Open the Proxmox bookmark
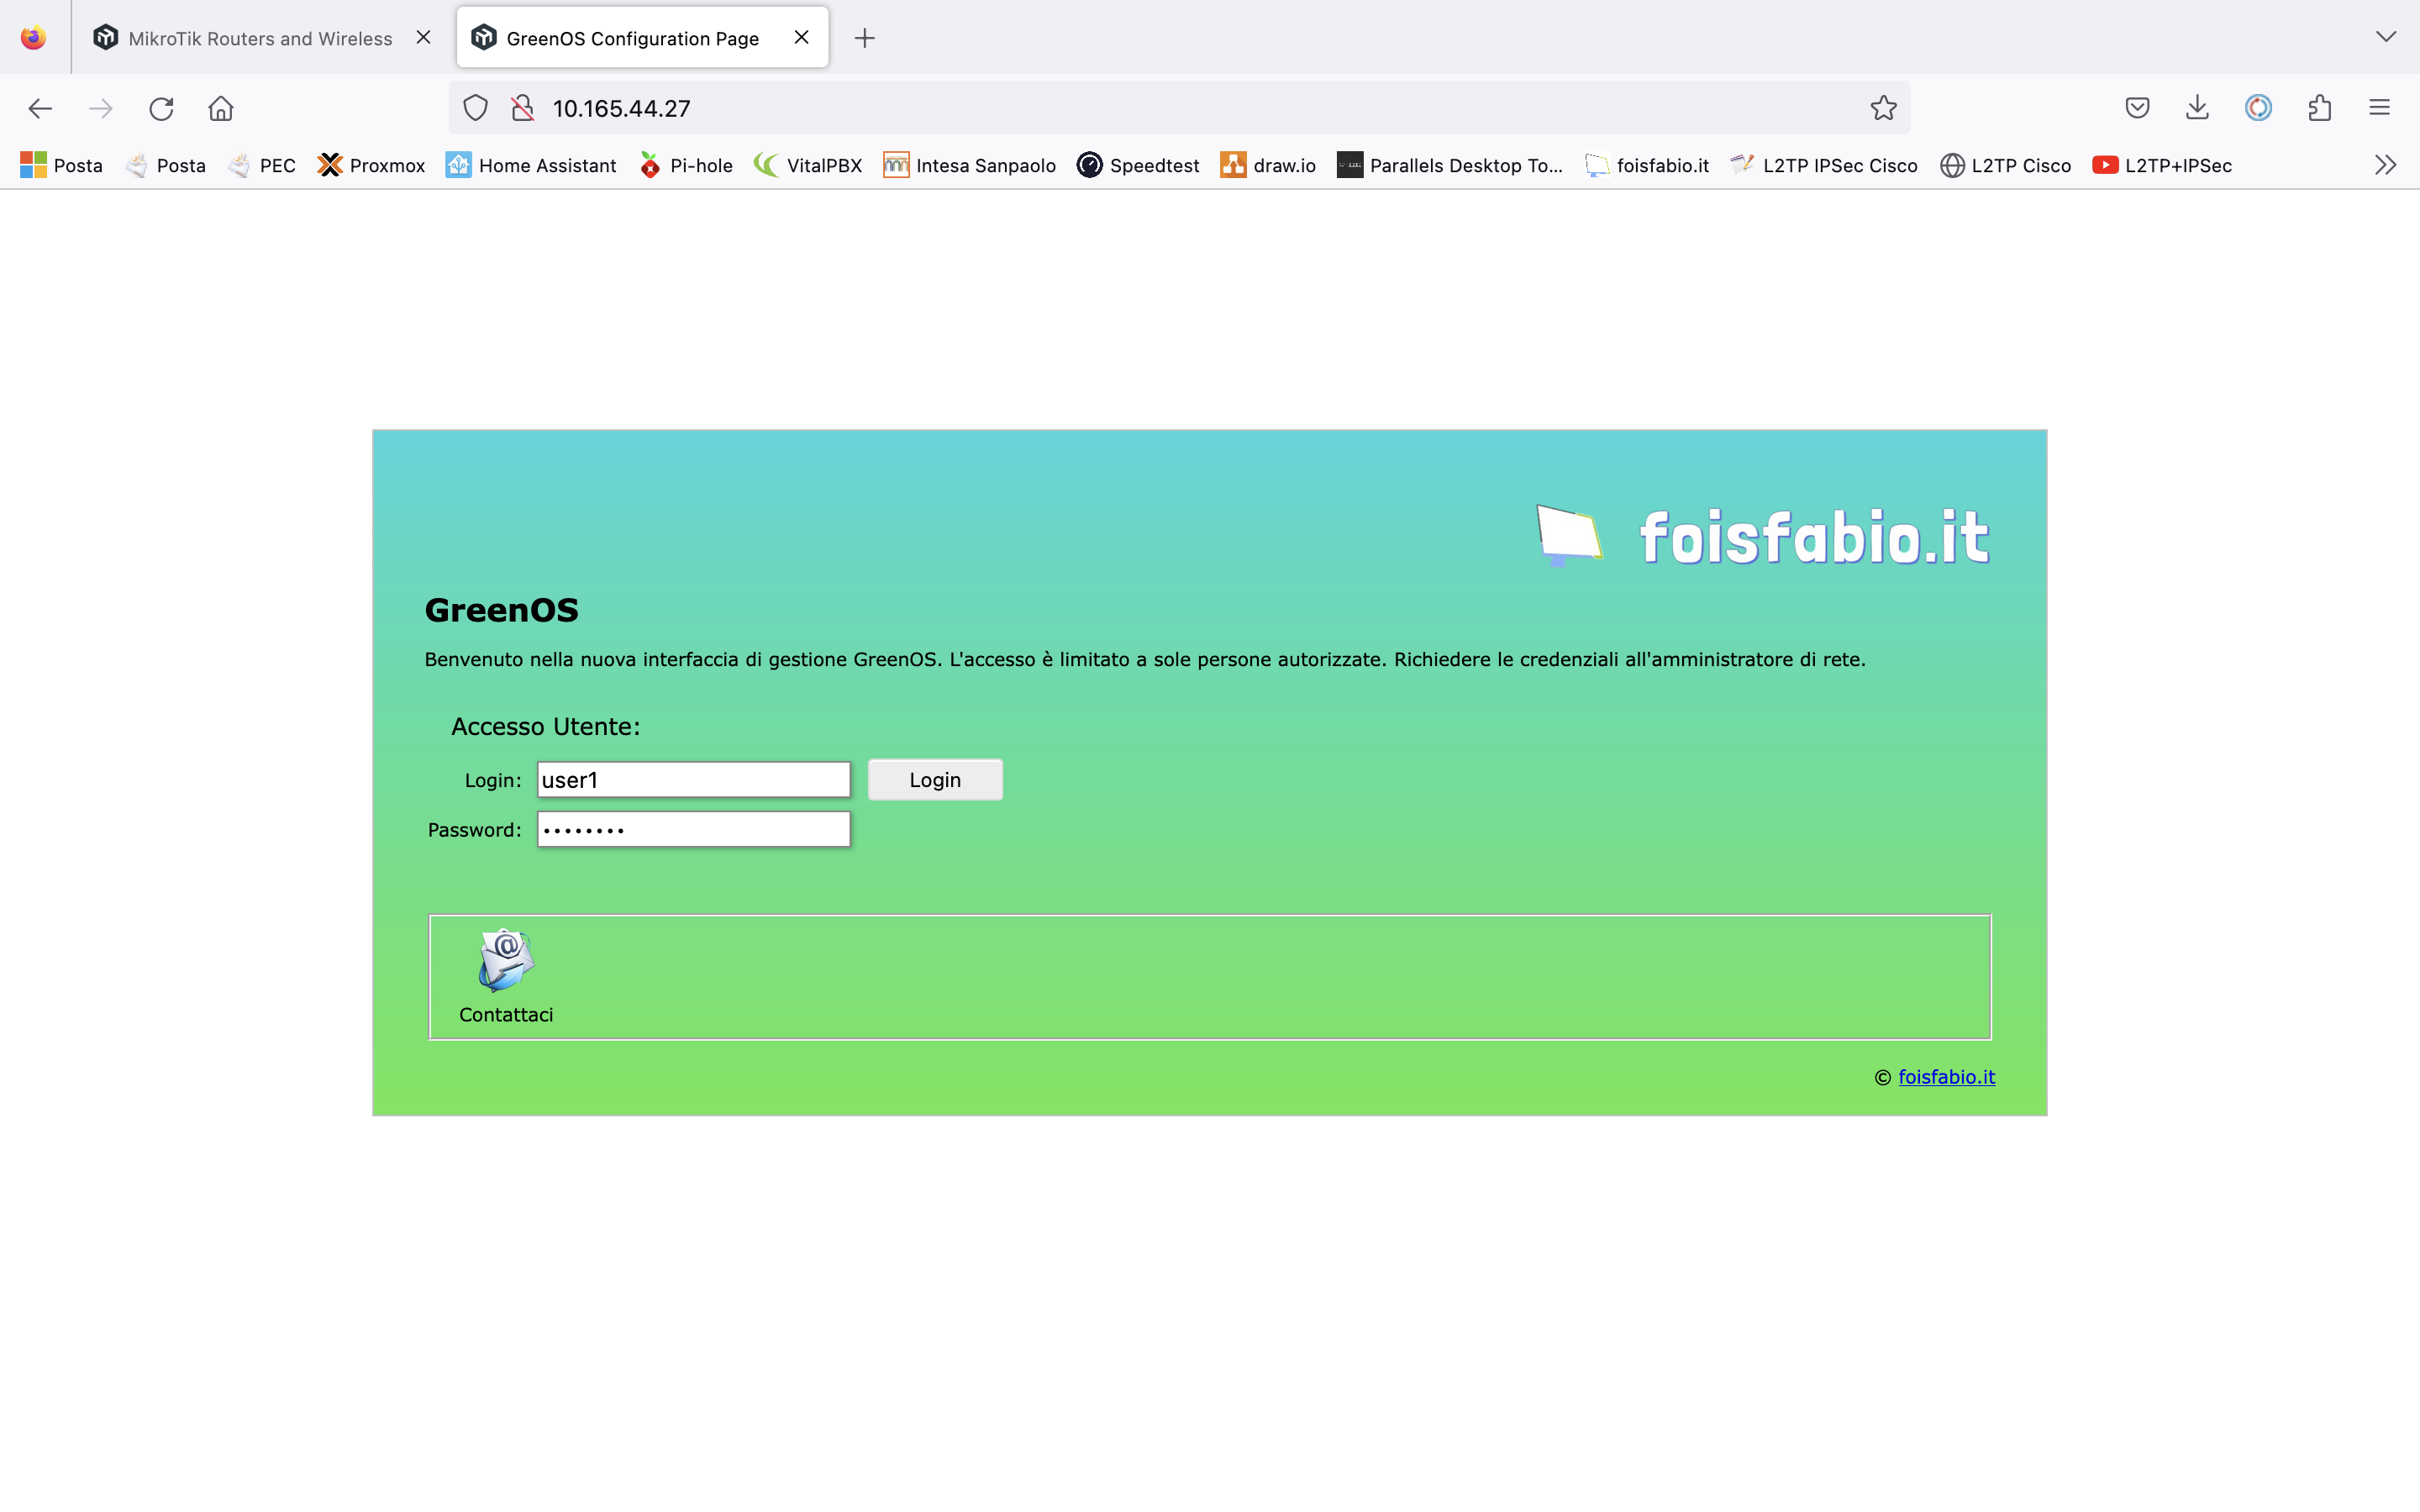 click(371, 165)
